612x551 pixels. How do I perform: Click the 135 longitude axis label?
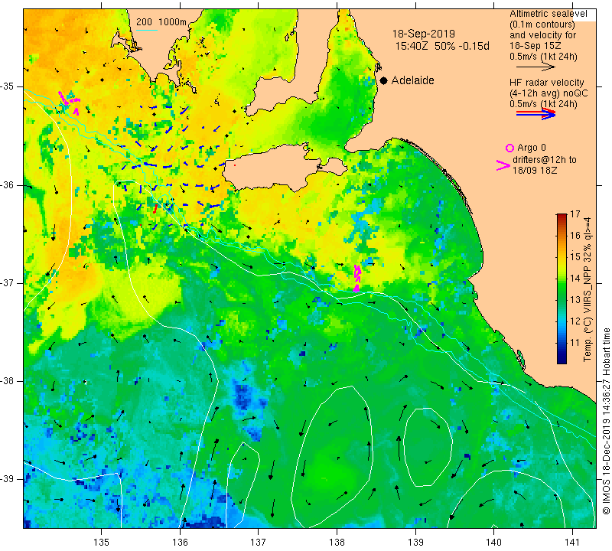coord(102,543)
